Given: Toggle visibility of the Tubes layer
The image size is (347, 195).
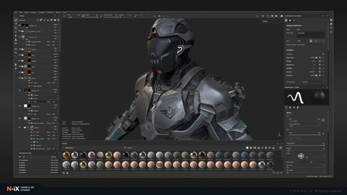Looking at the screenshot, I should pos(20,66).
